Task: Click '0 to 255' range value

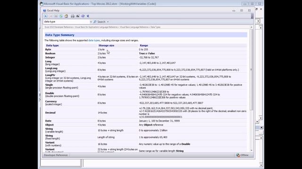Action: pos(143,49)
